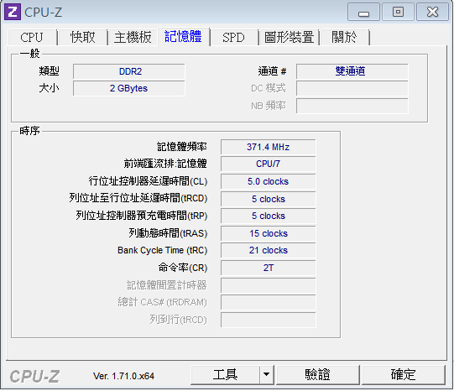
Task: Click the empty 記憶體閒置計時器 field
Action: click(x=268, y=285)
